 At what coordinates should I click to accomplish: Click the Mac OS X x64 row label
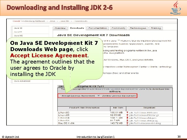point(66,123)
